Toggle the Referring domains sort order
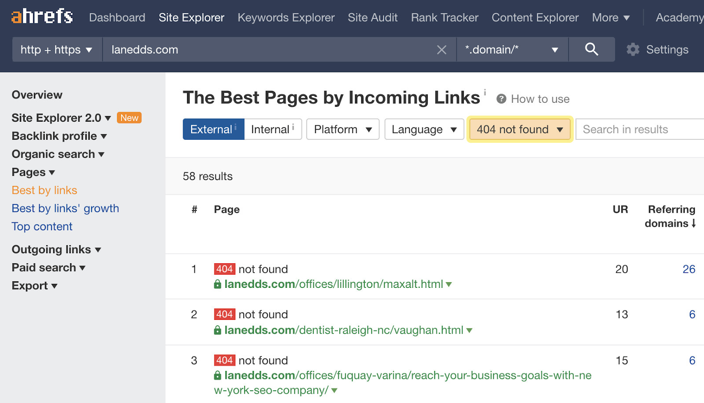This screenshot has height=403, width=704. pos(671,216)
